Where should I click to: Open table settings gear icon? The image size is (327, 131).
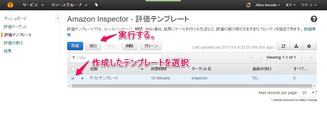point(309,46)
